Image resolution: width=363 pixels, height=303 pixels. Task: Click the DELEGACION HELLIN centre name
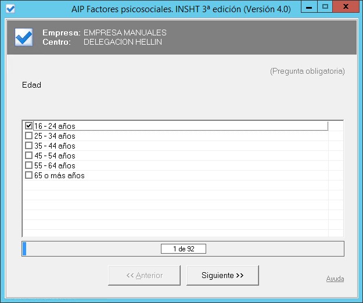point(123,42)
